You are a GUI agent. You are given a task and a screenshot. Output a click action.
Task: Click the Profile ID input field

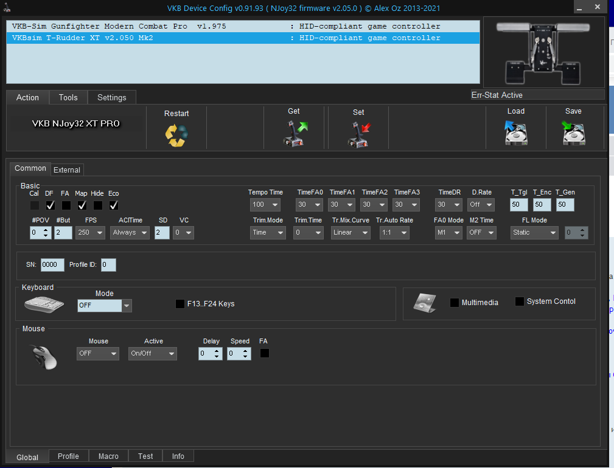(108, 264)
